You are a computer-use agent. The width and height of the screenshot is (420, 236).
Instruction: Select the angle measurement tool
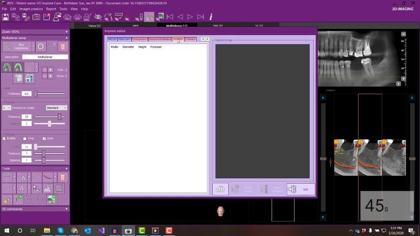click(x=7, y=199)
